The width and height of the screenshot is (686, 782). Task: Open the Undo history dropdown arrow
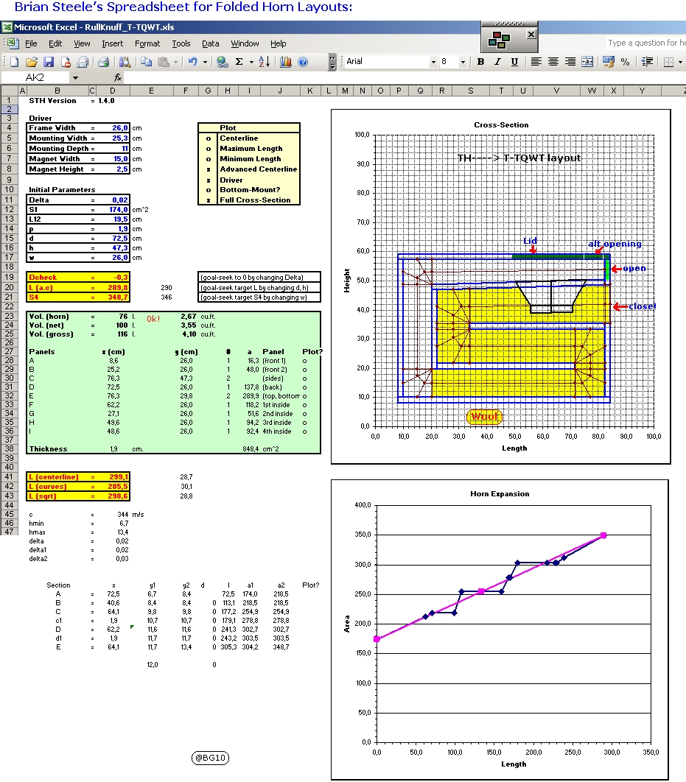(205, 62)
